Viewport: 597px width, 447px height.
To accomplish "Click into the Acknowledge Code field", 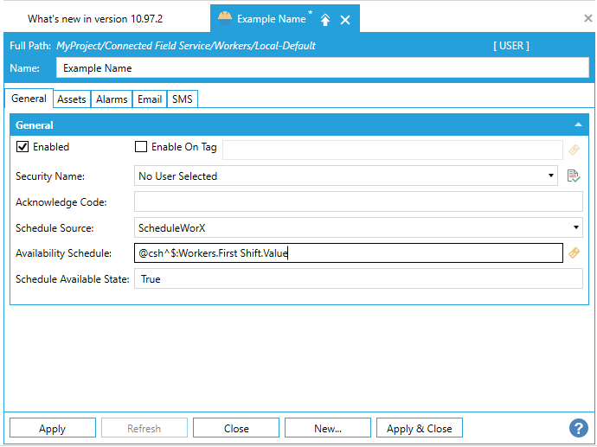I will [x=358, y=202].
